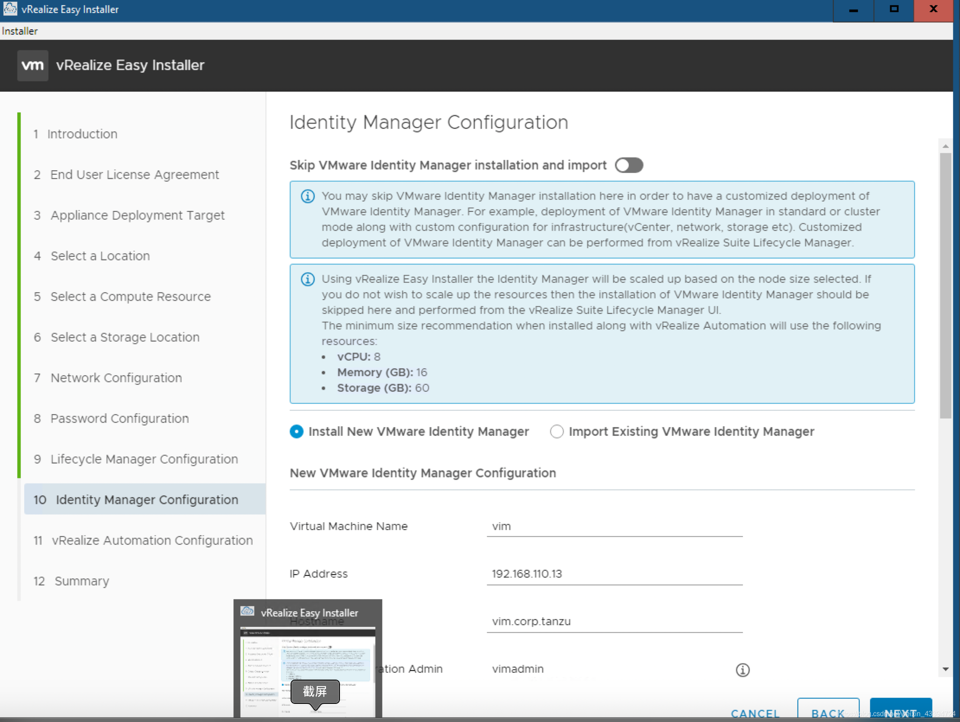
Task: Click the IP Address input field
Action: 614,574
